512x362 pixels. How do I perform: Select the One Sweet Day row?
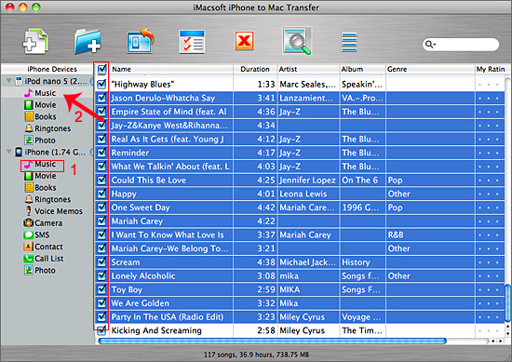(301, 208)
